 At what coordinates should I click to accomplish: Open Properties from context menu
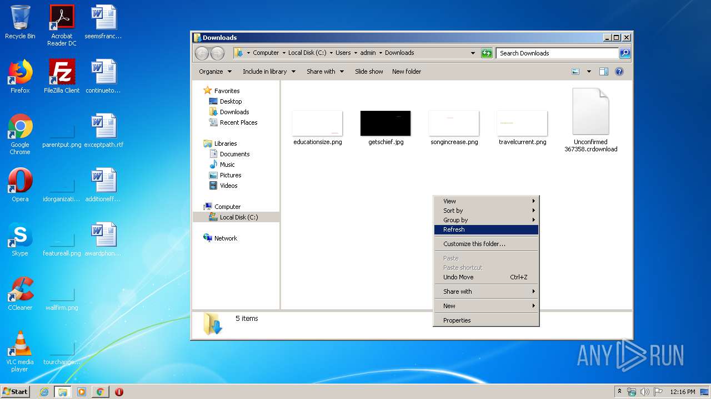[x=486, y=320]
